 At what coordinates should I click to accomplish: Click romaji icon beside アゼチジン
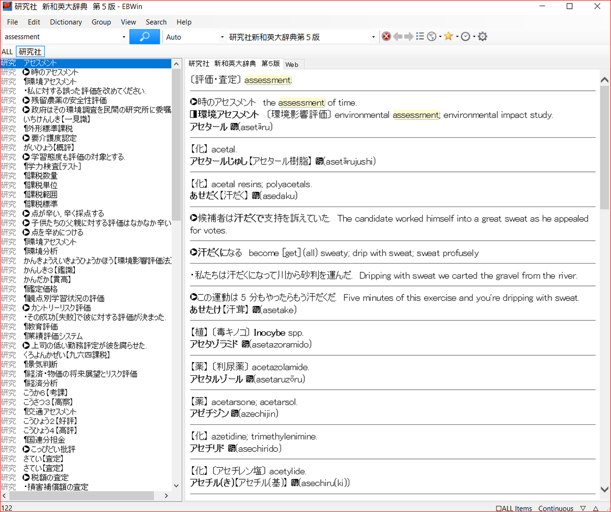tap(234, 414)
